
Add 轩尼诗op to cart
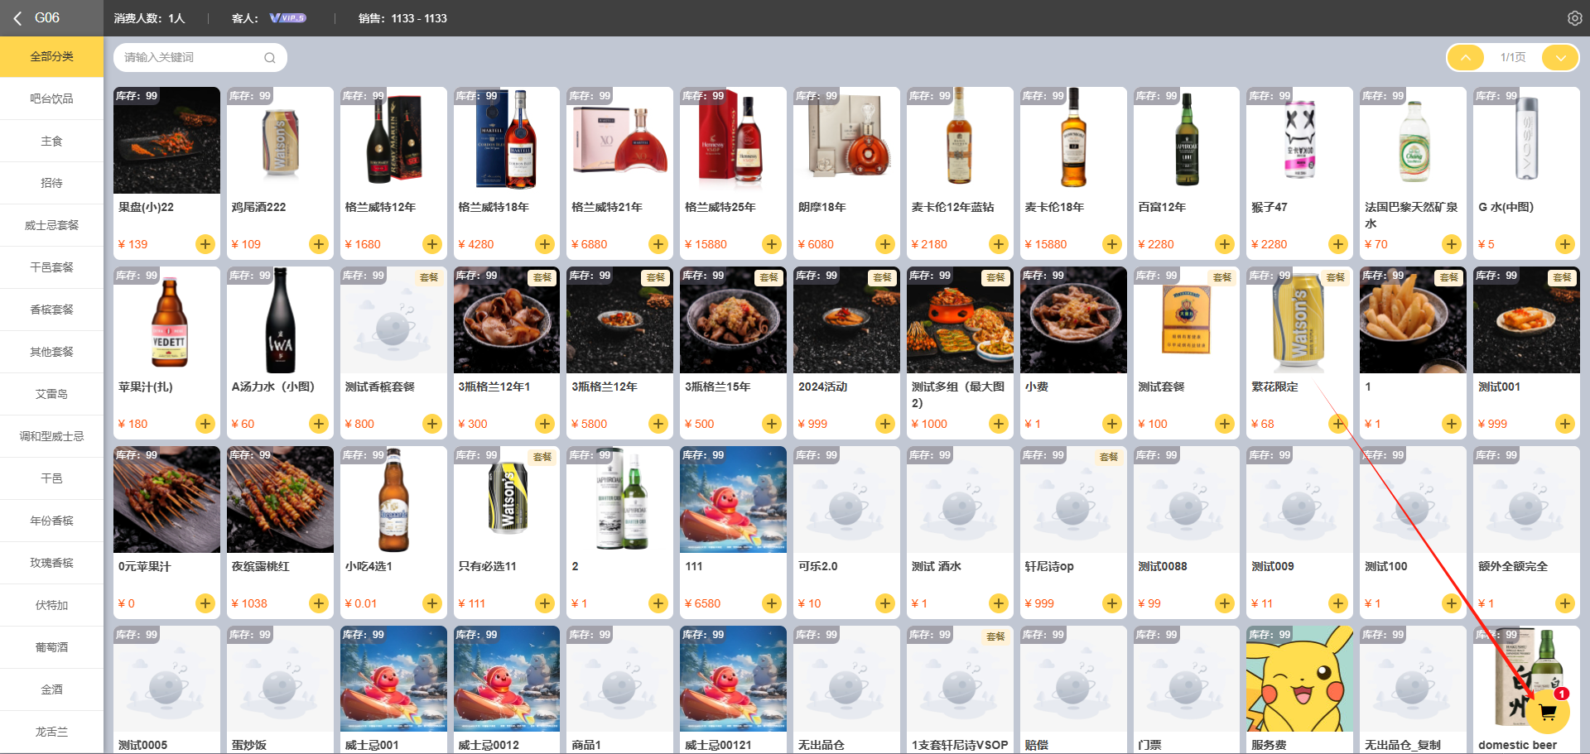[1112, 603]
